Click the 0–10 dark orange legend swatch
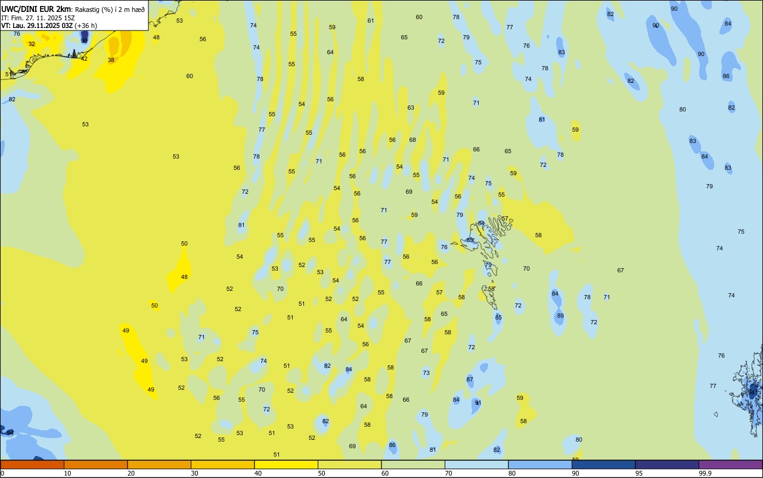The width and height of the screenshot is (763, 478). click(x=32, y=464)
